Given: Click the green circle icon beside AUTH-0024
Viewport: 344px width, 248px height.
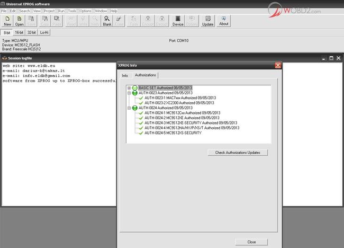Looking at the screenshot, I should coord(135,108).
